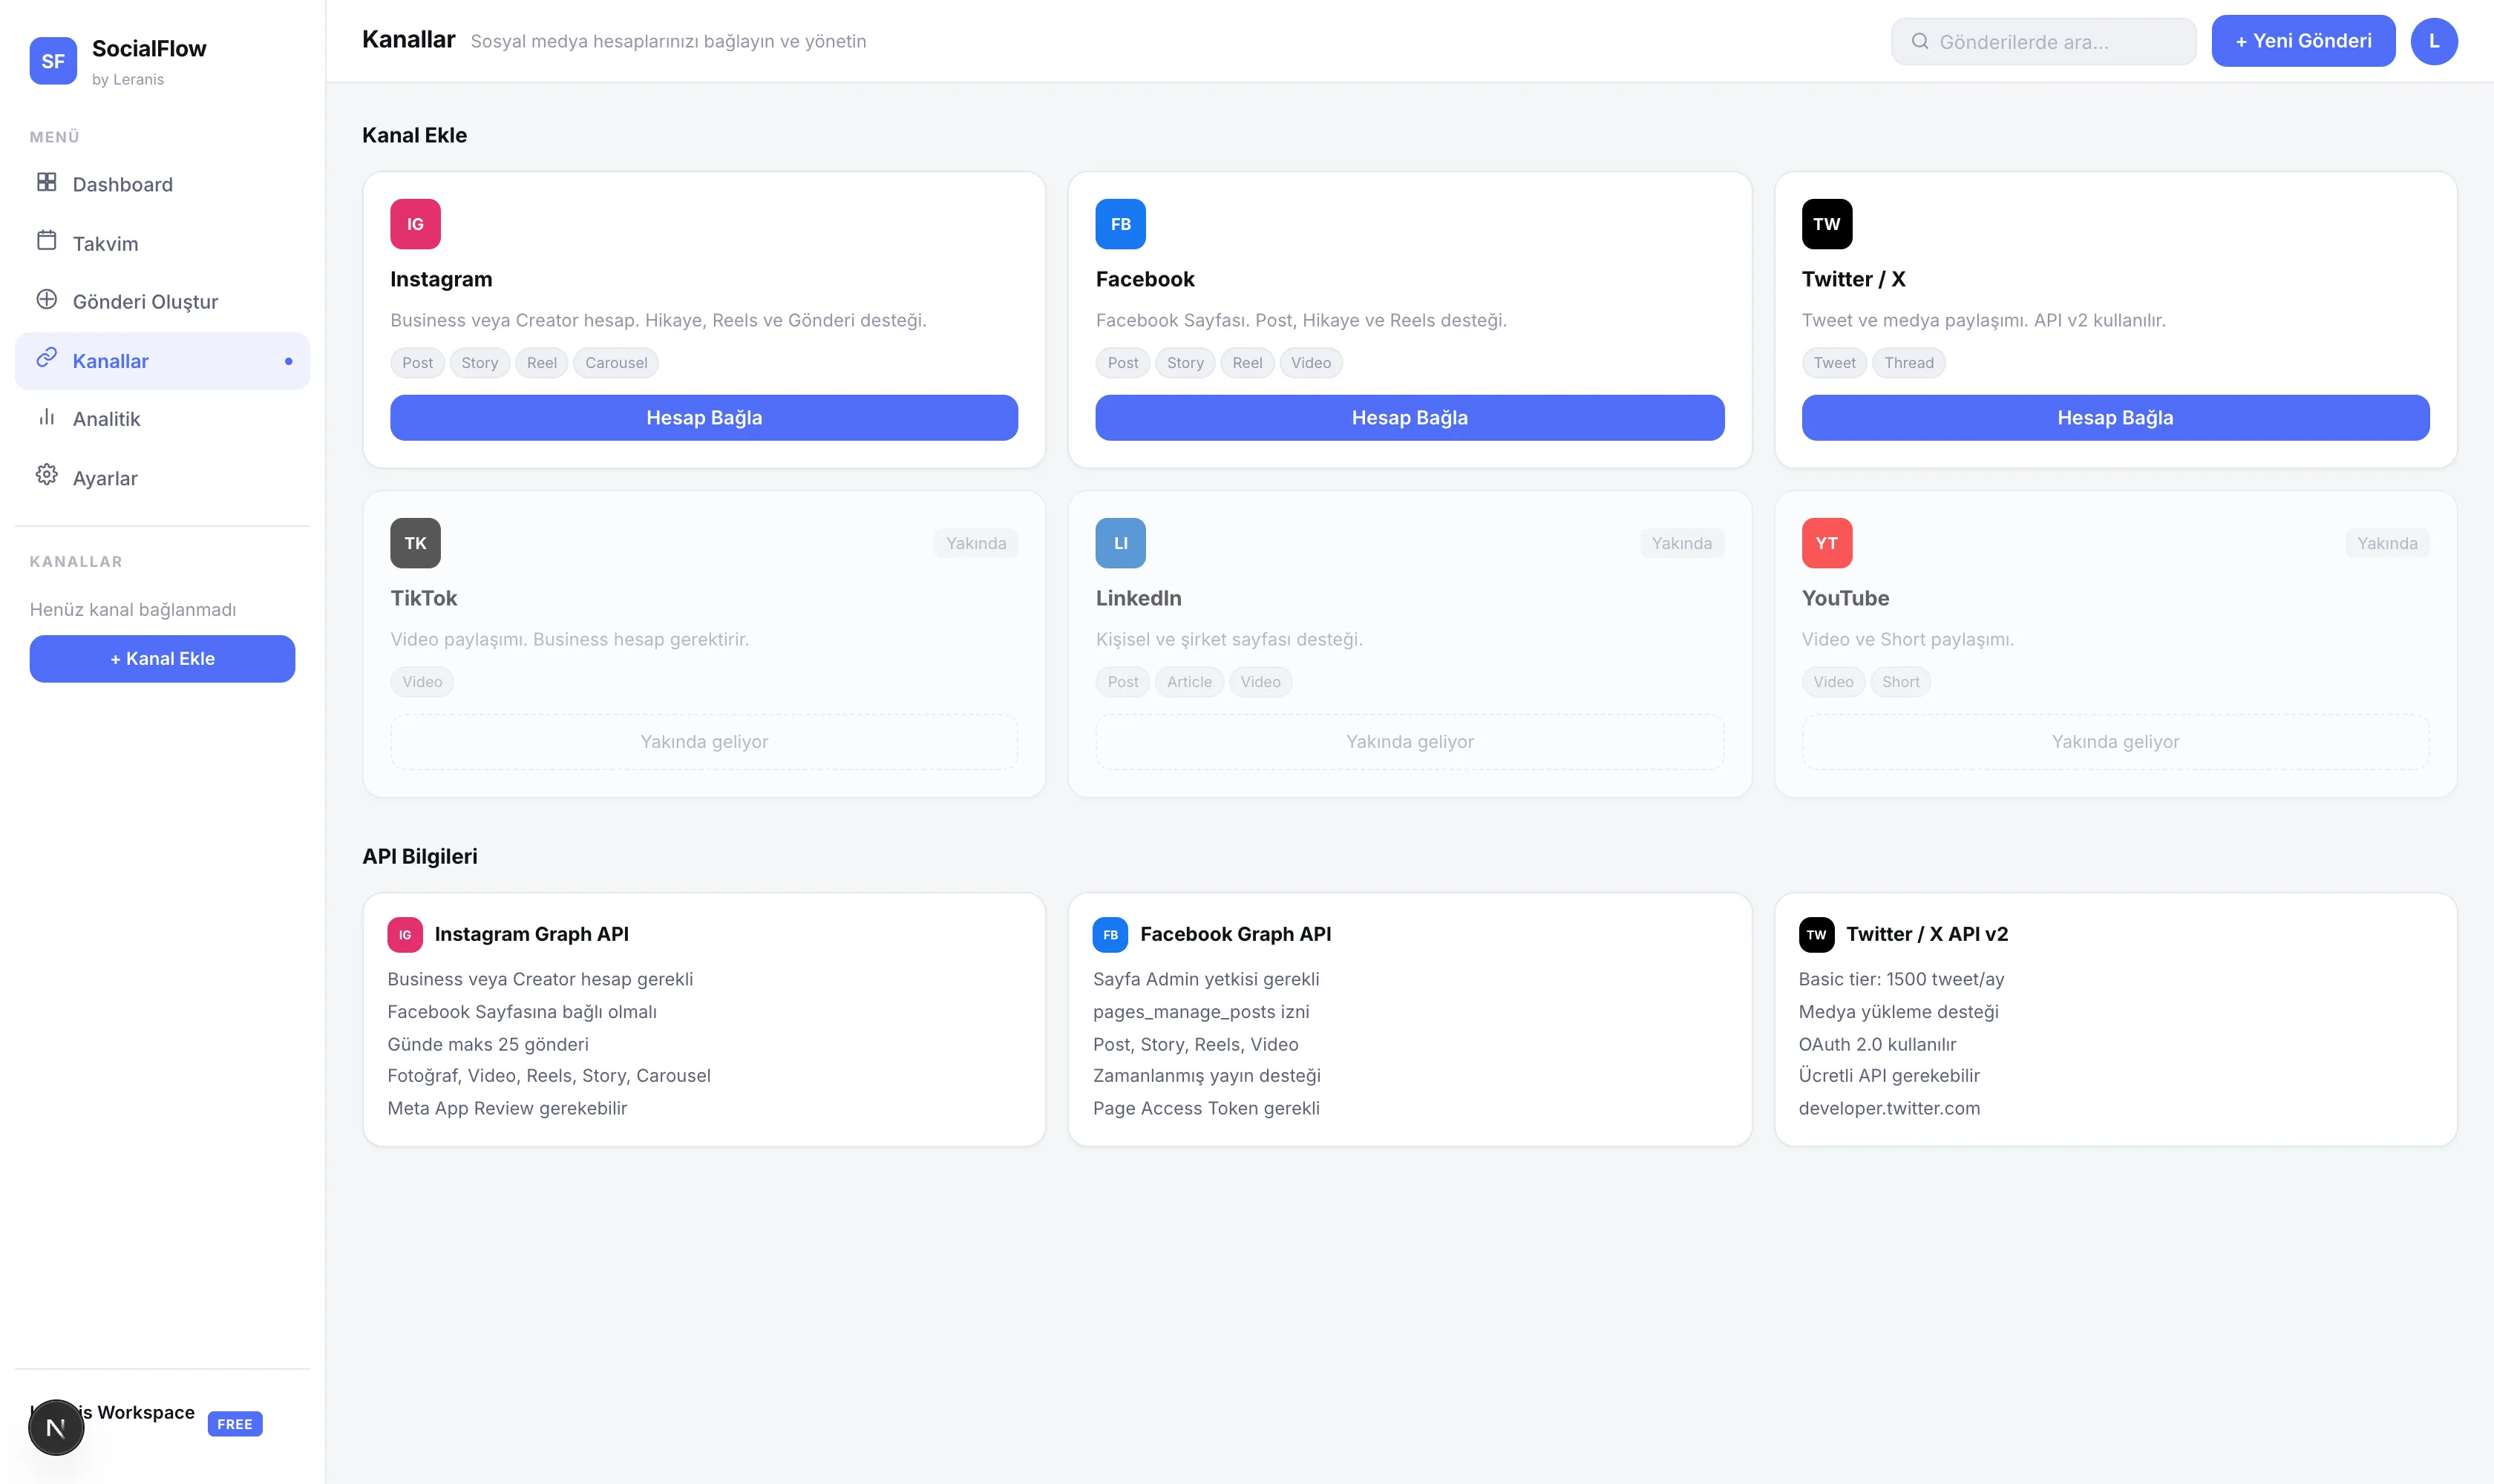This screenshot has width=2494, height=1484.
Task: Focus the Gönderilerde ara search field
Action: pyautogui.click(x=2044, y=41)
